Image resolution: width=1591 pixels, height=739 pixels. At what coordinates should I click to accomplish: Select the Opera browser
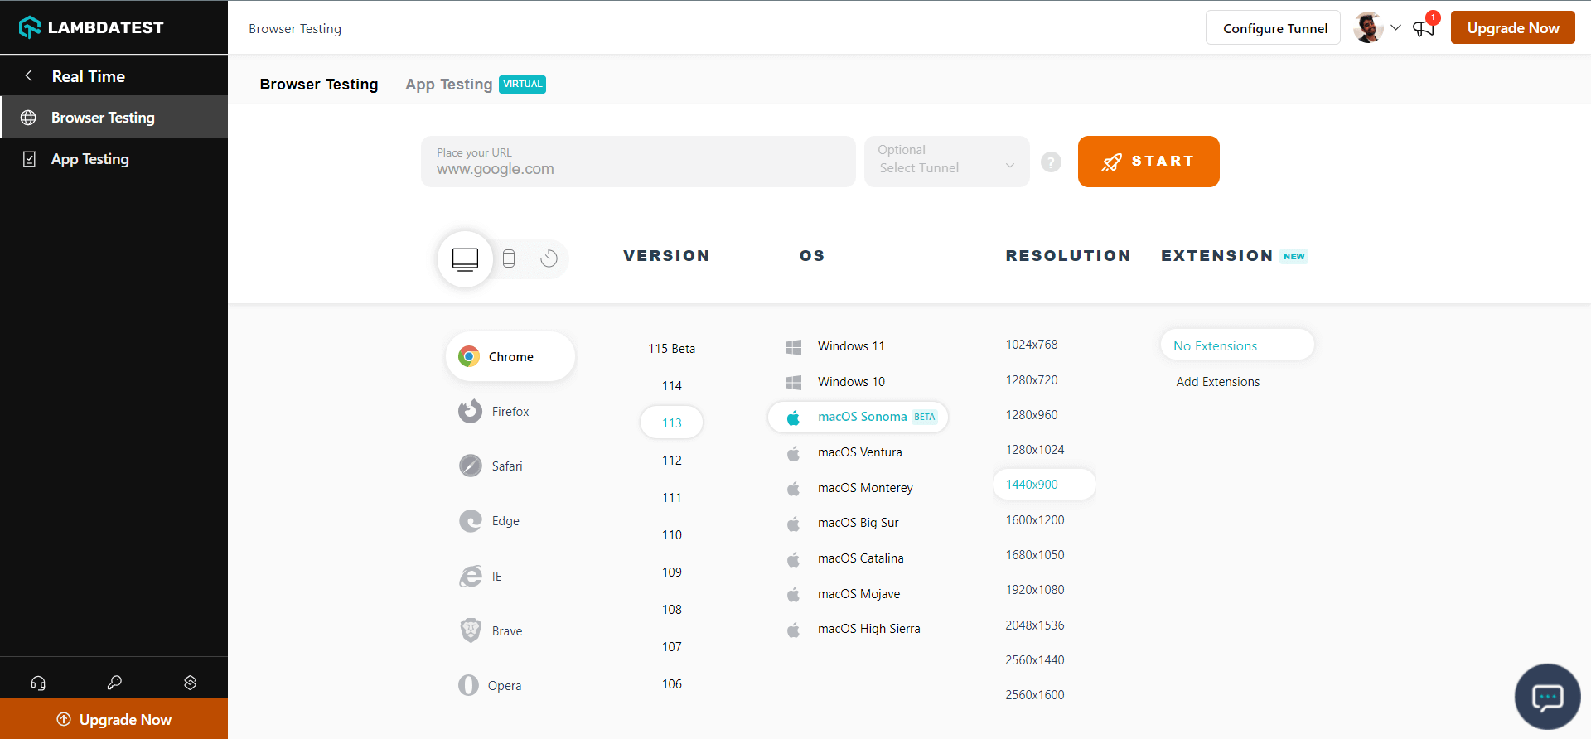[491, 686]
